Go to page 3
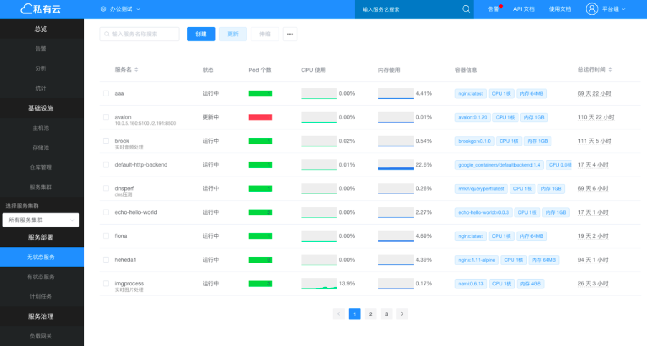The image size is (647, 346). (386, 314)
